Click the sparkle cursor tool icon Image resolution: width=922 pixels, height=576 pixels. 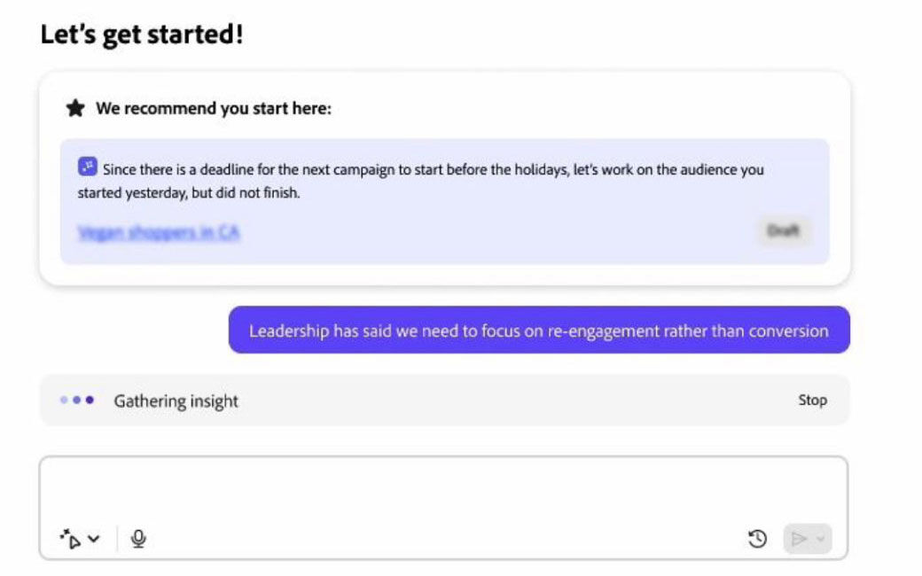pyautogui.click(x=70, y=539)
